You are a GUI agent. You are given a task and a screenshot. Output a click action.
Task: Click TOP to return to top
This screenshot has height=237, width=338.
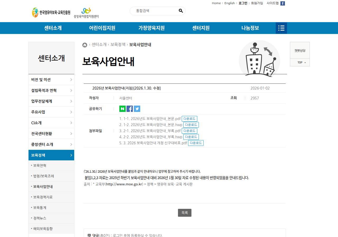point(300,62)
